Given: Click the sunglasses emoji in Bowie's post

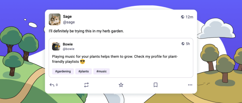Looking at the screenshot, I should click(82, 62).
